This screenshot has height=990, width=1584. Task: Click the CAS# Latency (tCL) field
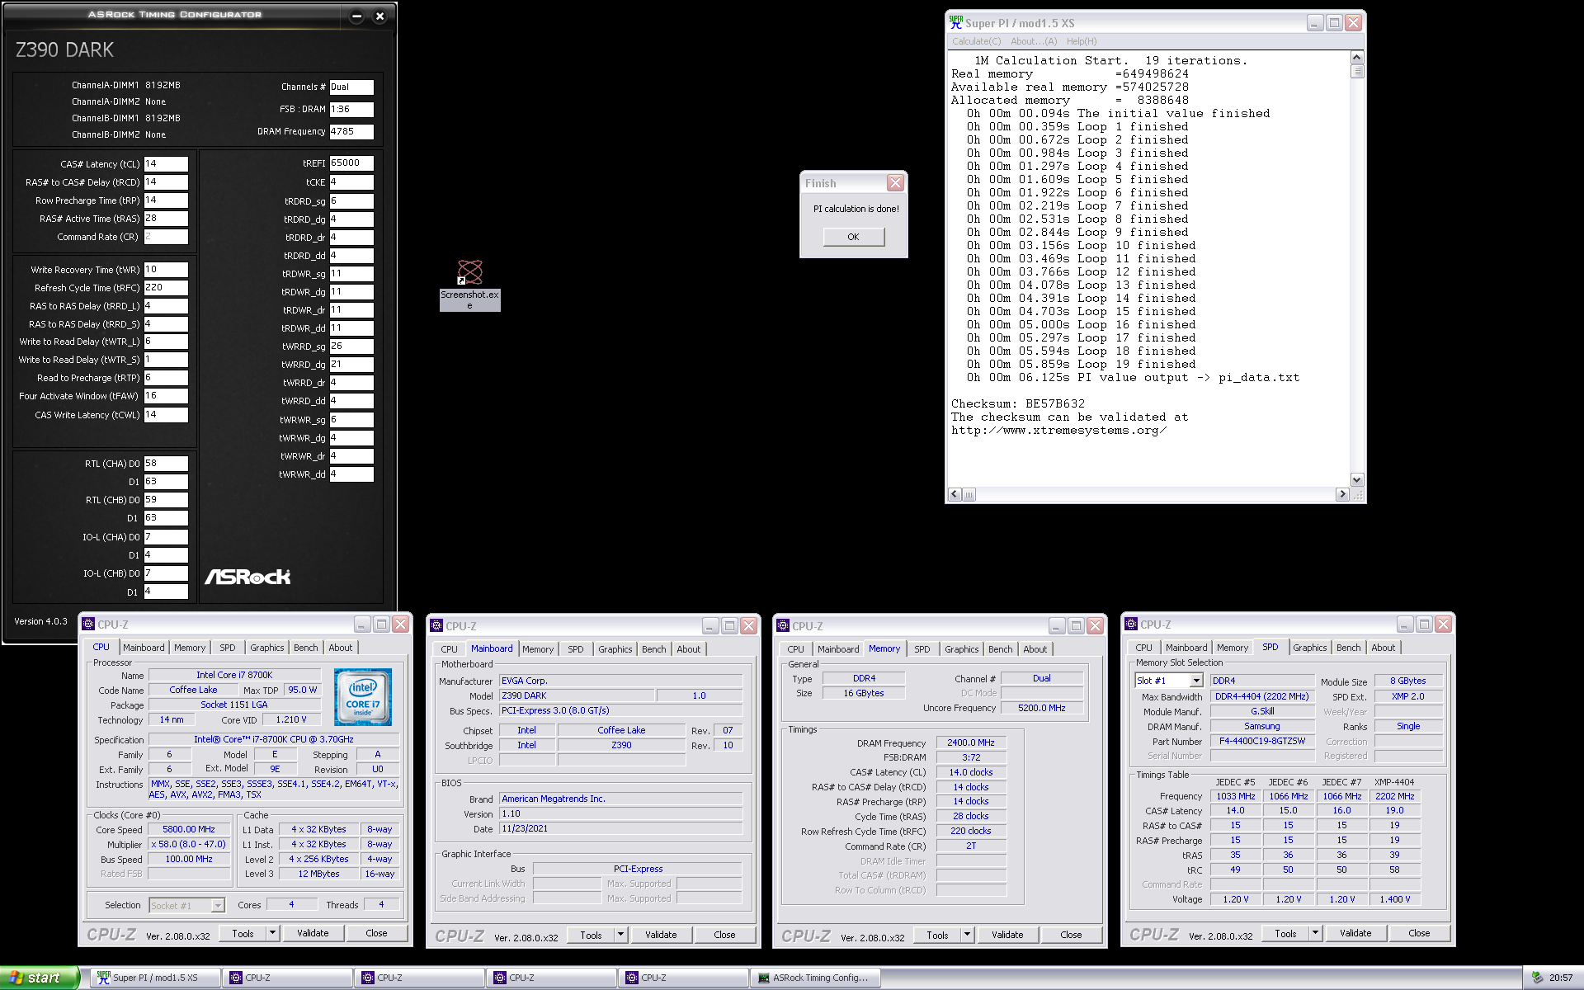[166, 163]
